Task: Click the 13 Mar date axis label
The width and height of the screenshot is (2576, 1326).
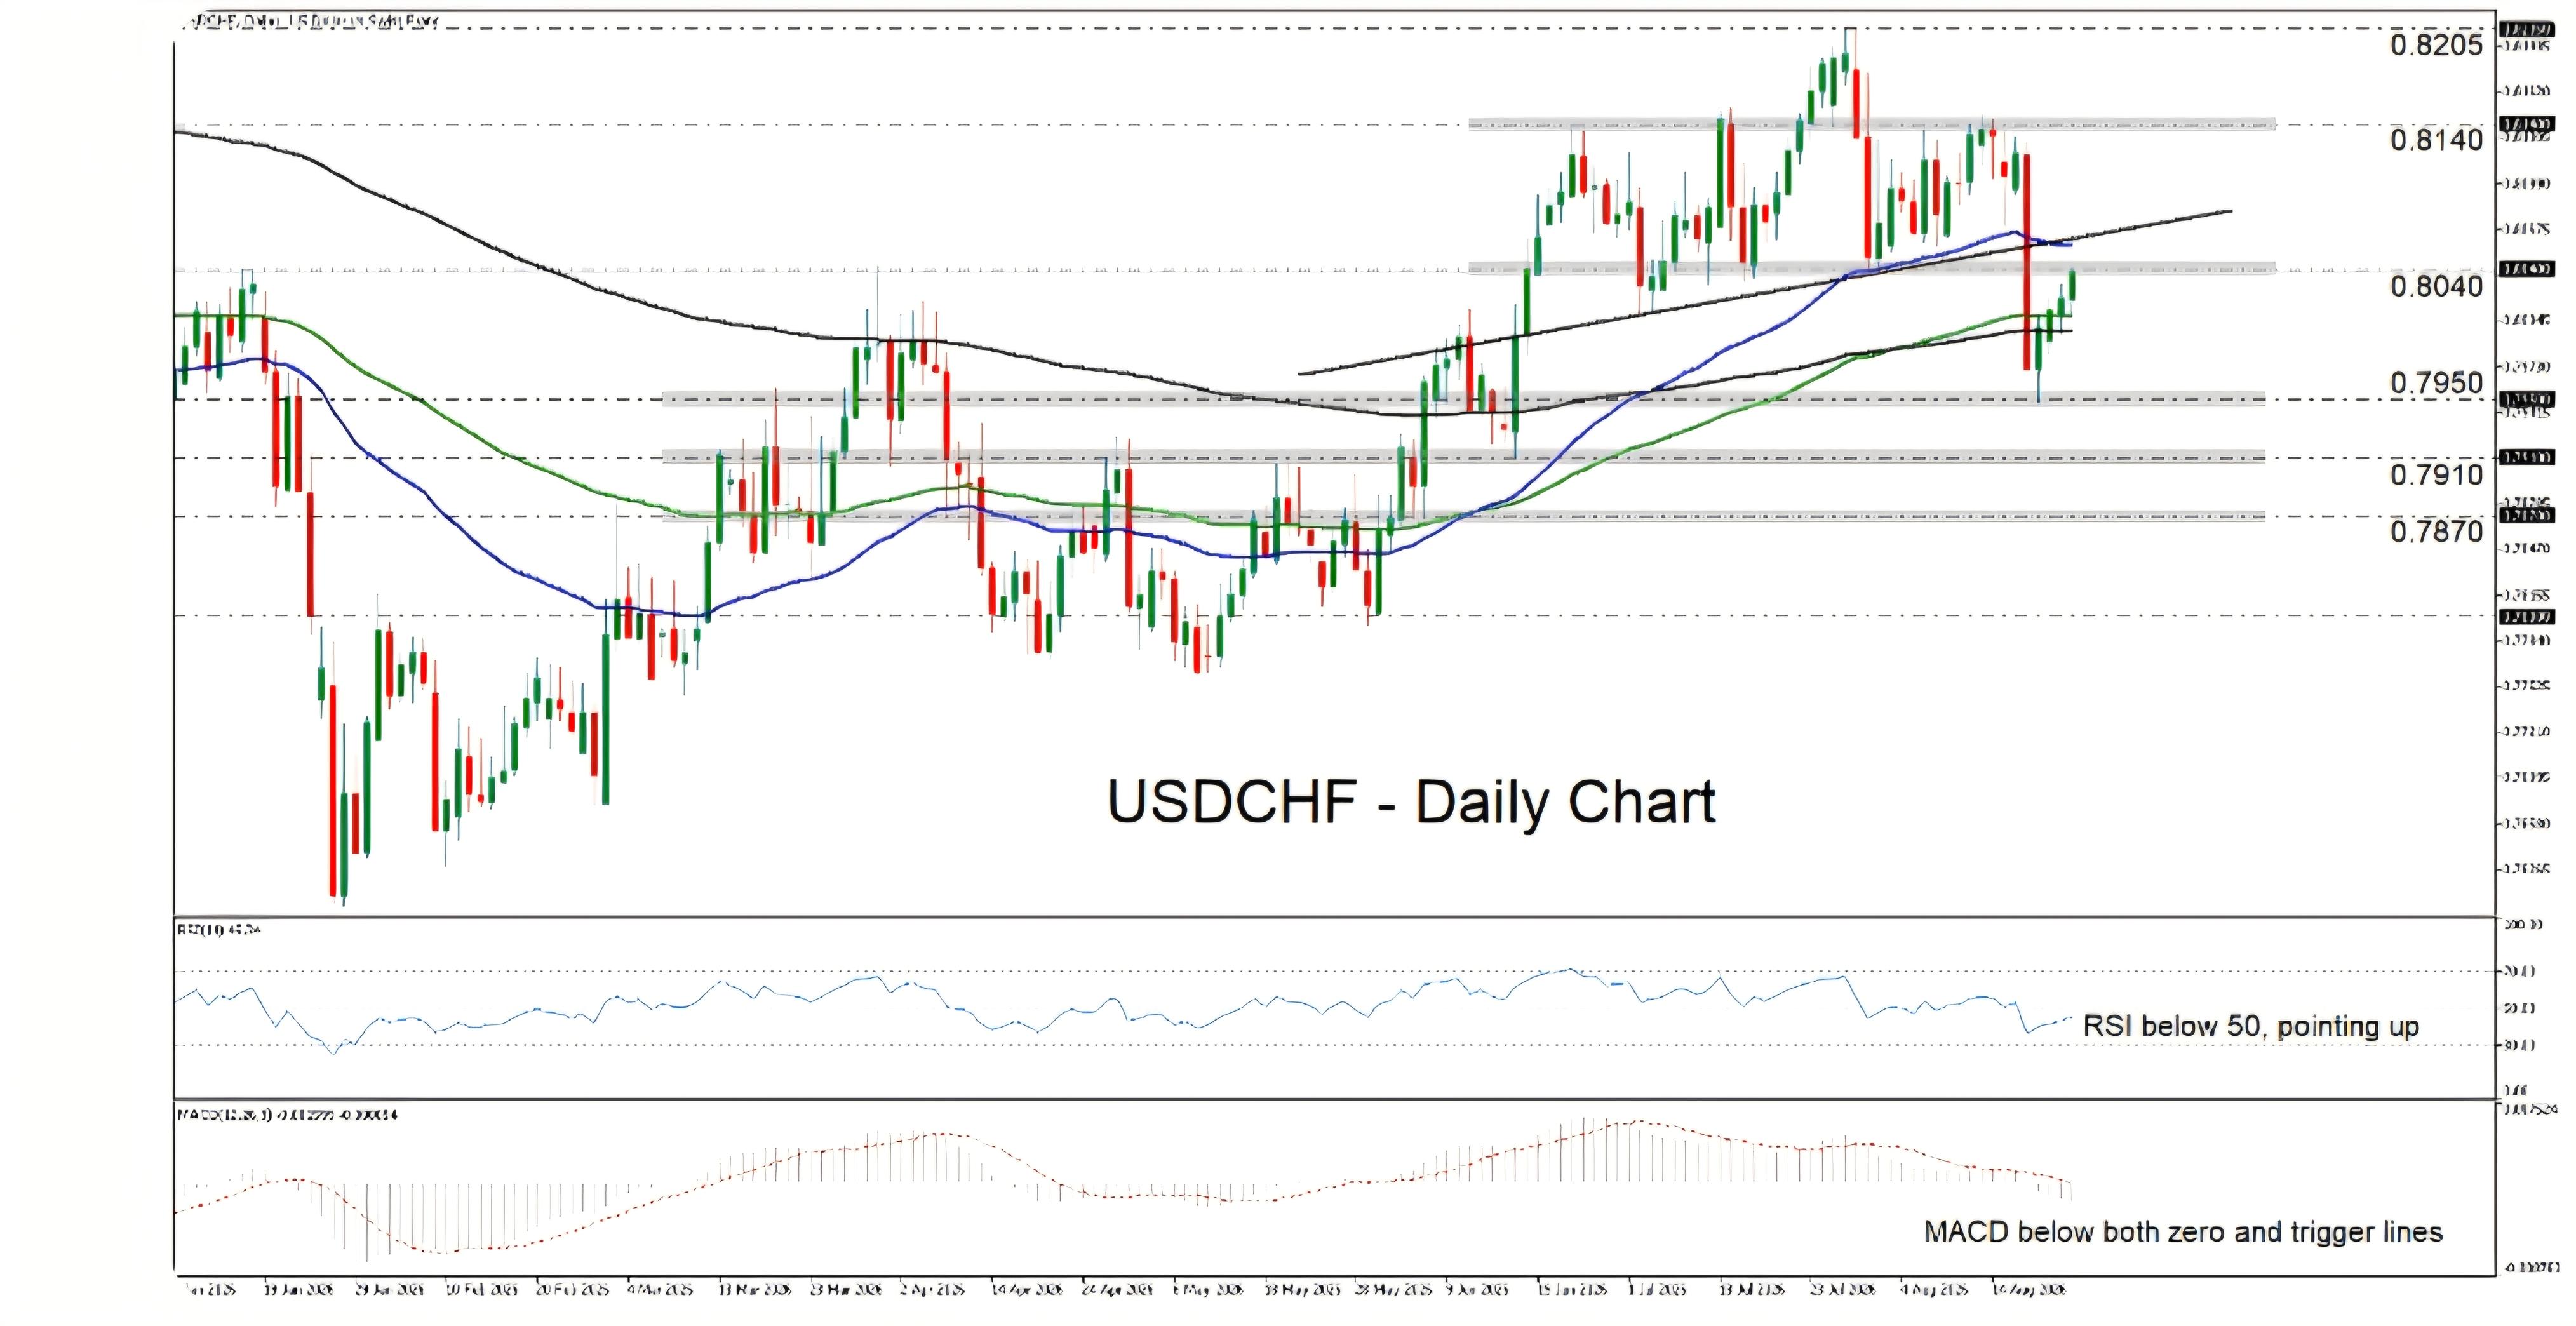Action: click(x=755, y=1290)
